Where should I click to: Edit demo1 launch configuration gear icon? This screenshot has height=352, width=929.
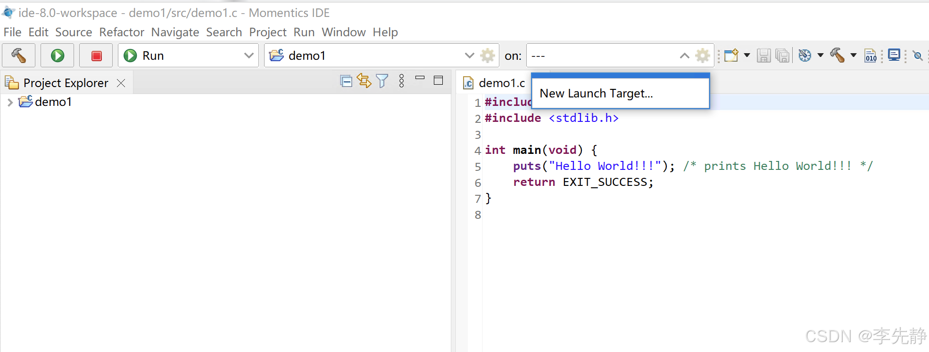488,56
